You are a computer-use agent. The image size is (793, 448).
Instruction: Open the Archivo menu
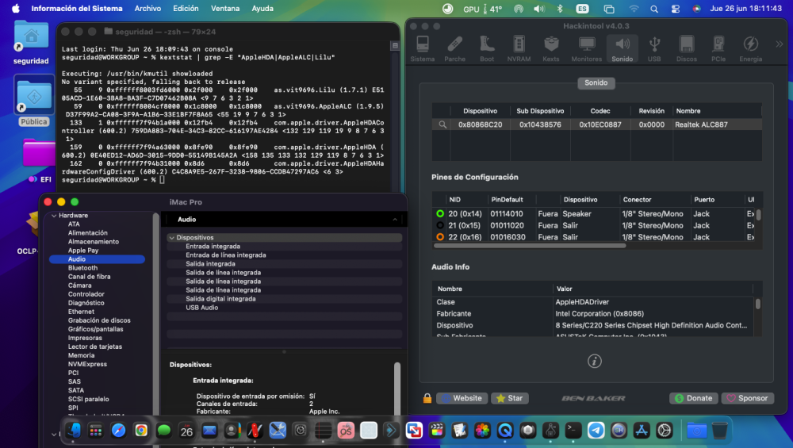147,9
